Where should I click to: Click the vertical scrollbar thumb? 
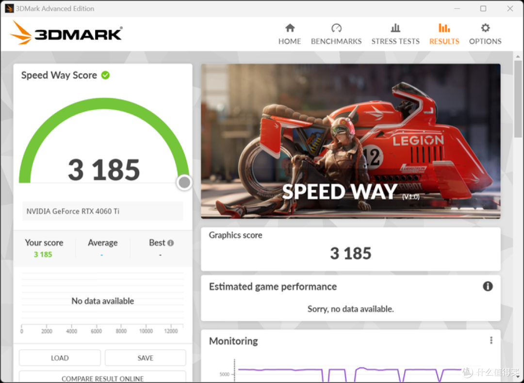click(x=518, y=98)
